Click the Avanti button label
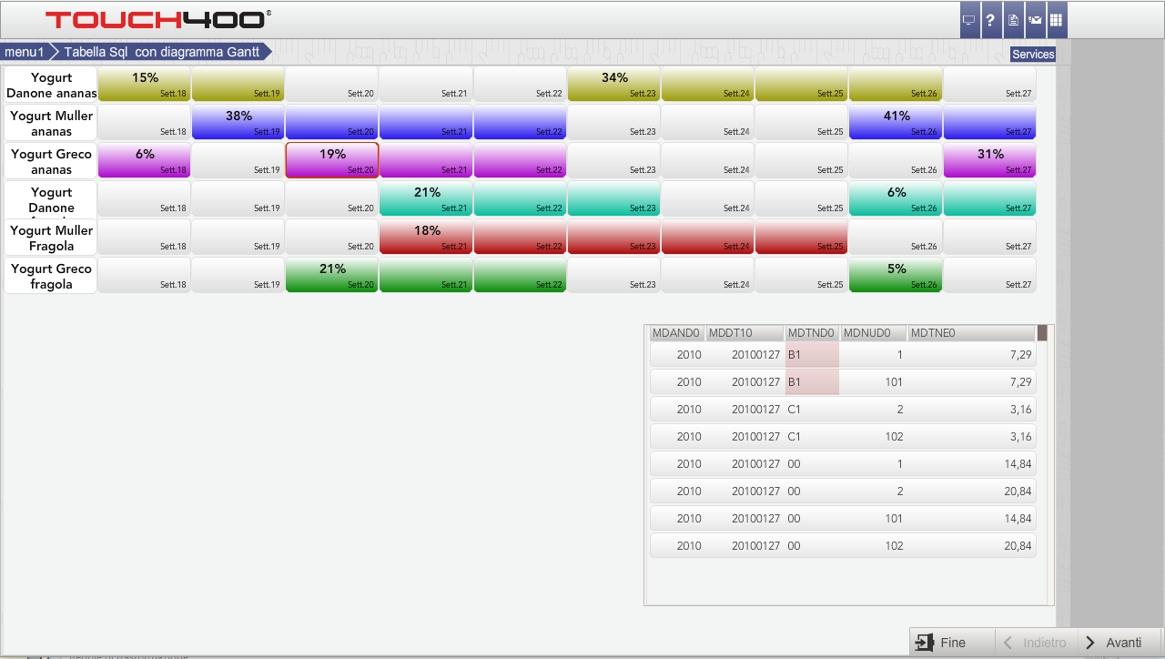This screenshot has width=1165, height=659. coord(1124,643)
